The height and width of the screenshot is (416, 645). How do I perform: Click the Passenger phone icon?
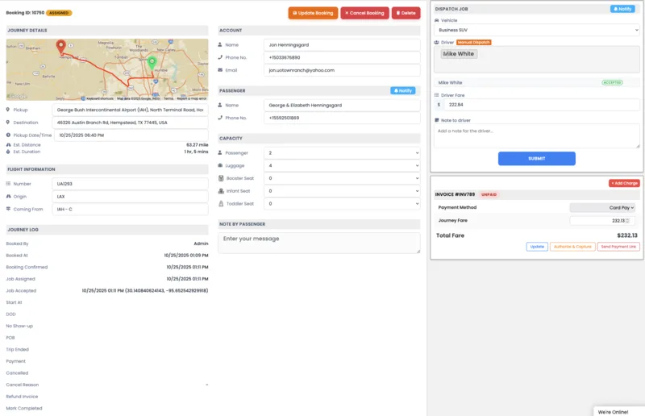point(220,118)
